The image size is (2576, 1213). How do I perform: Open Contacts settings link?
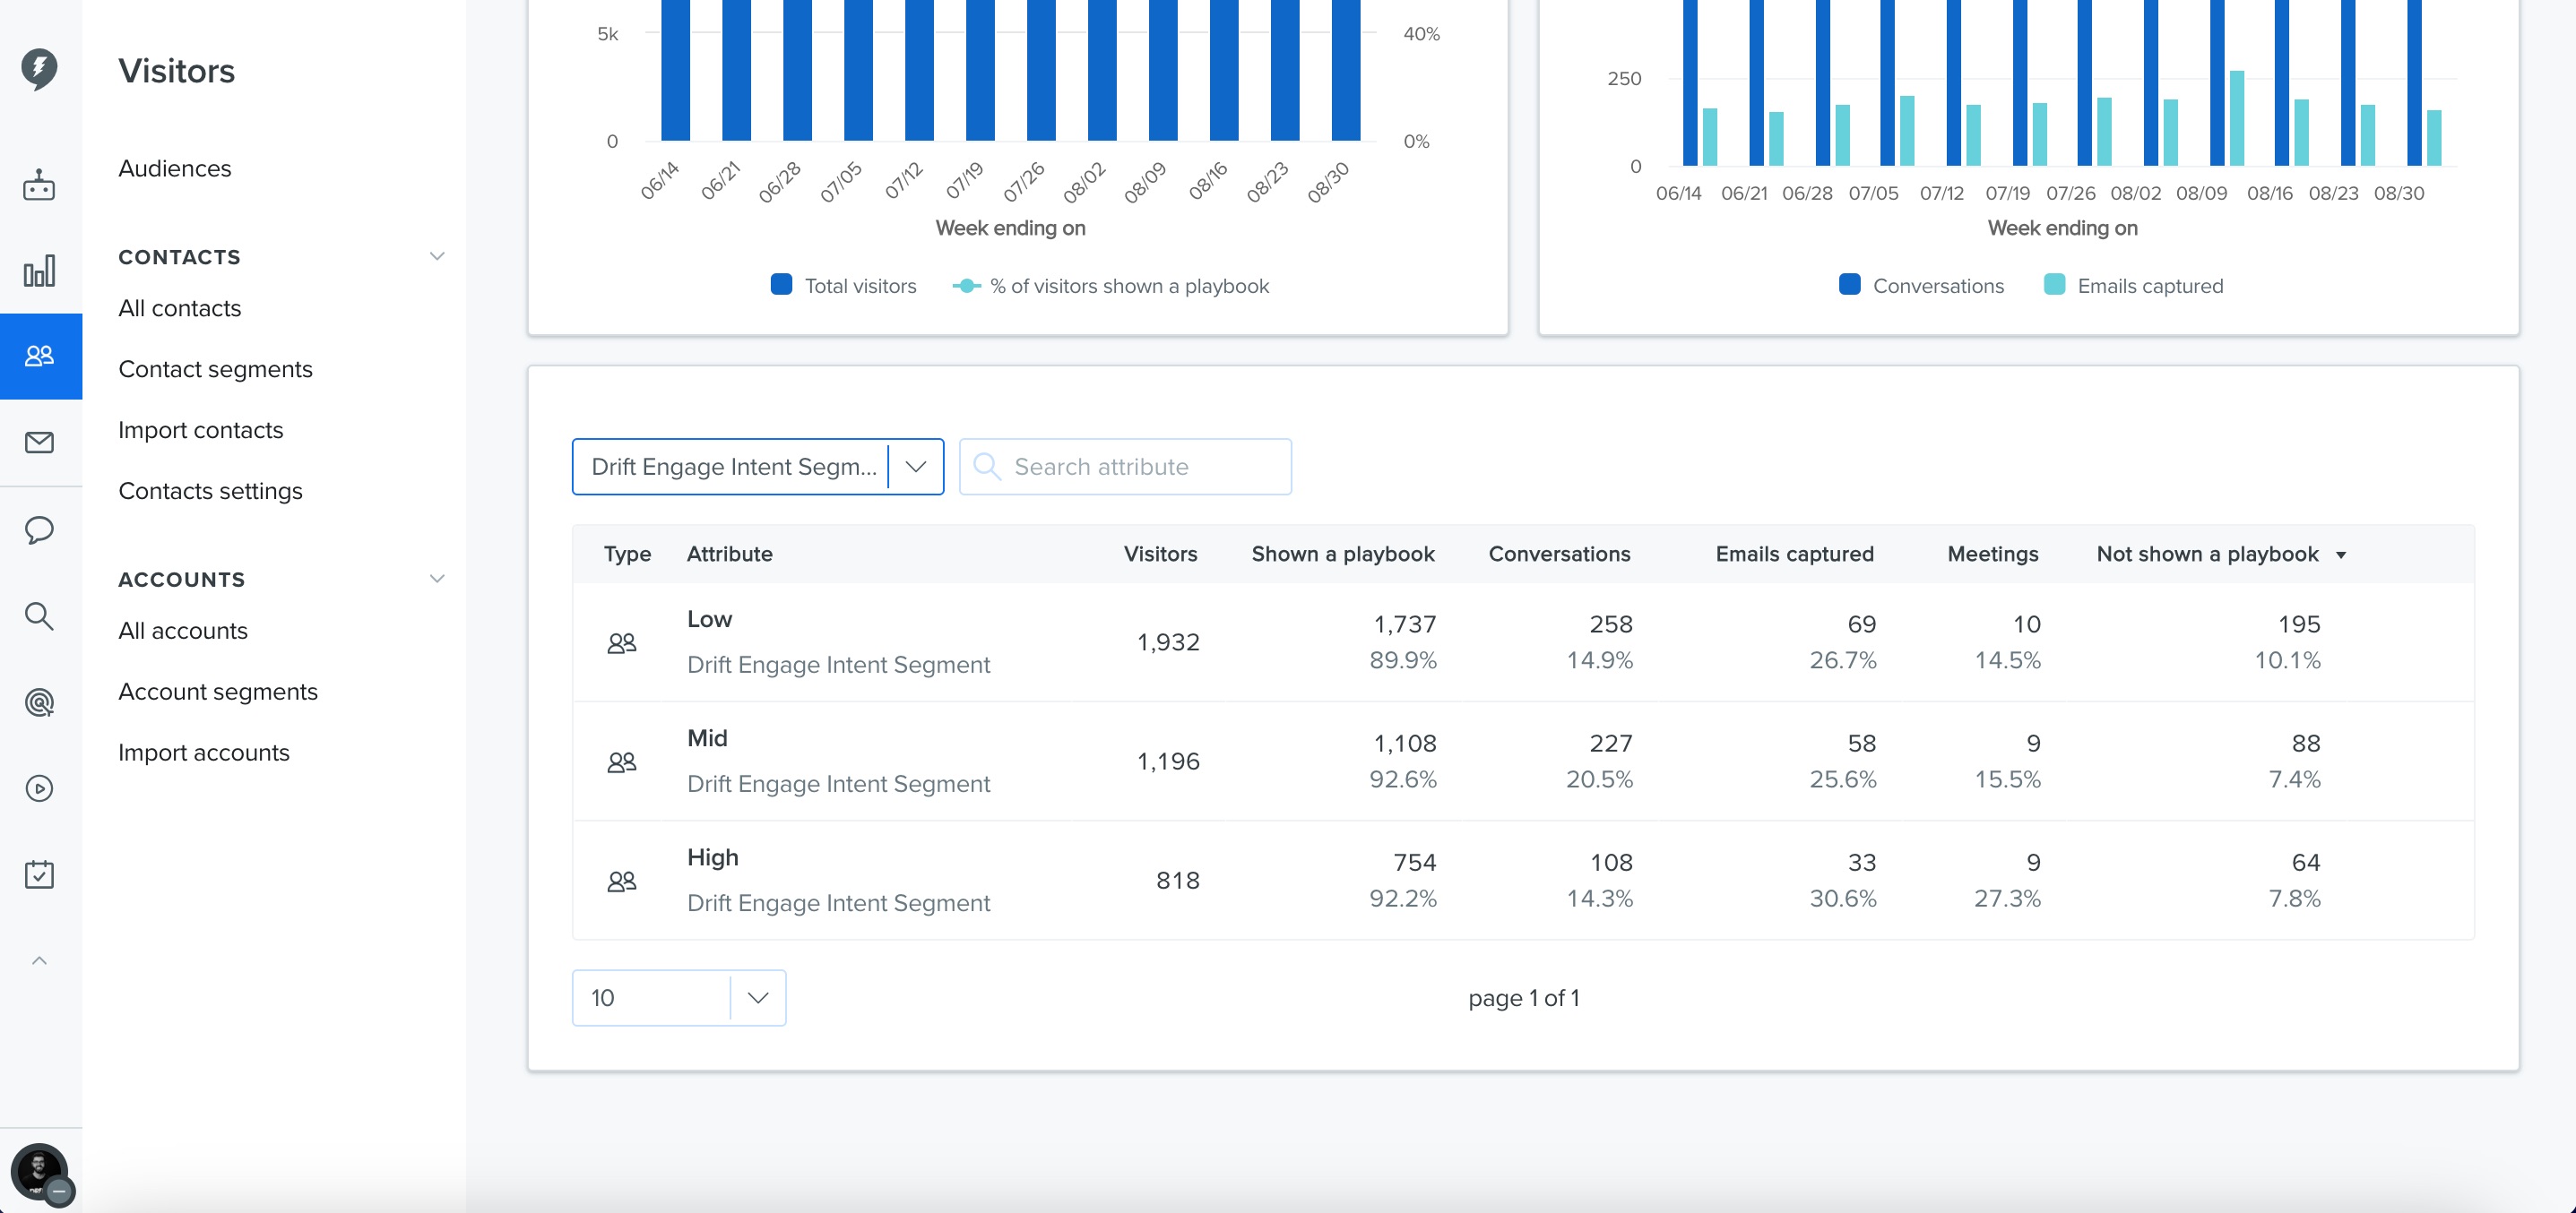click(x=210, y=491)
